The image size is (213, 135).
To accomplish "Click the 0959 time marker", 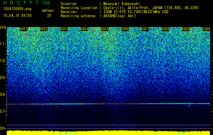I will pos(186,29).
